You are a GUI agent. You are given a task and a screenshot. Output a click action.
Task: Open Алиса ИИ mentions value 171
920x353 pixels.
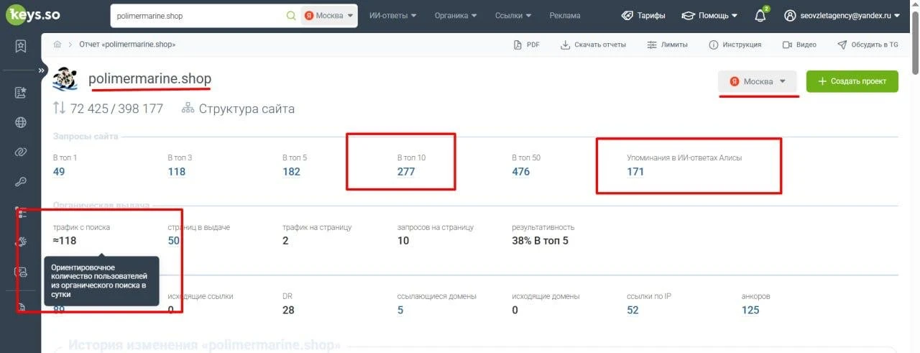635,172
